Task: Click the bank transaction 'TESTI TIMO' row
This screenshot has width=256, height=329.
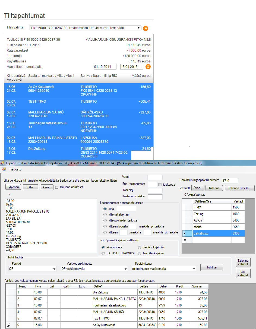Action: (x=79, y=103)
